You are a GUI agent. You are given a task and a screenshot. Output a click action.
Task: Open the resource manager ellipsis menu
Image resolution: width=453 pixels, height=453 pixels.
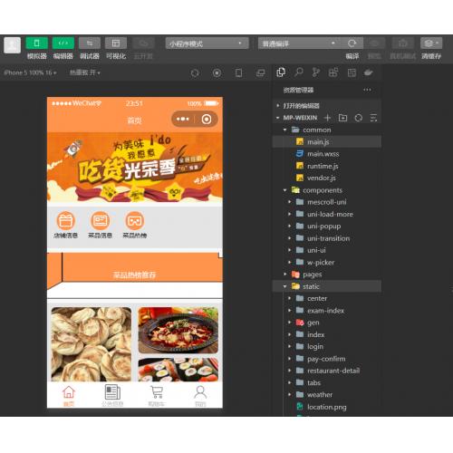pyautogui.click(x=367, y=90)
